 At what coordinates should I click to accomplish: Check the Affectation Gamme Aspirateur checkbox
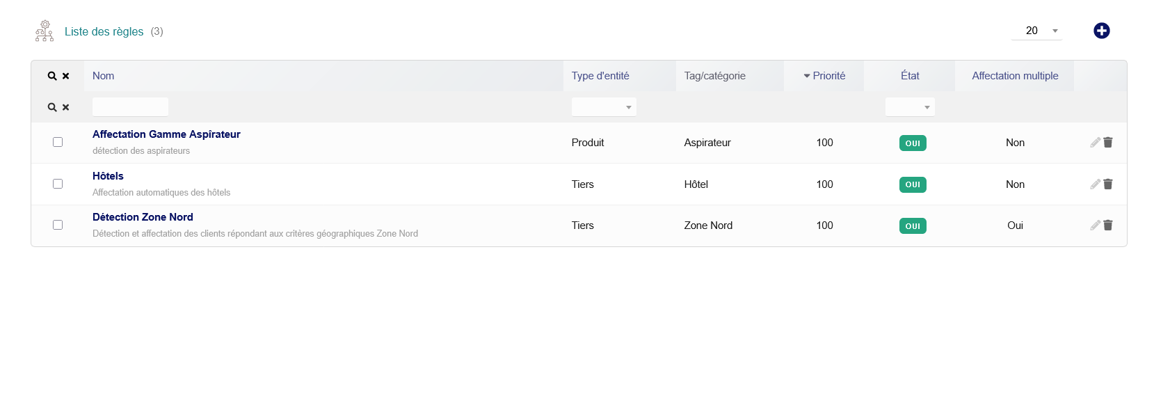click(x=58, y=142)
